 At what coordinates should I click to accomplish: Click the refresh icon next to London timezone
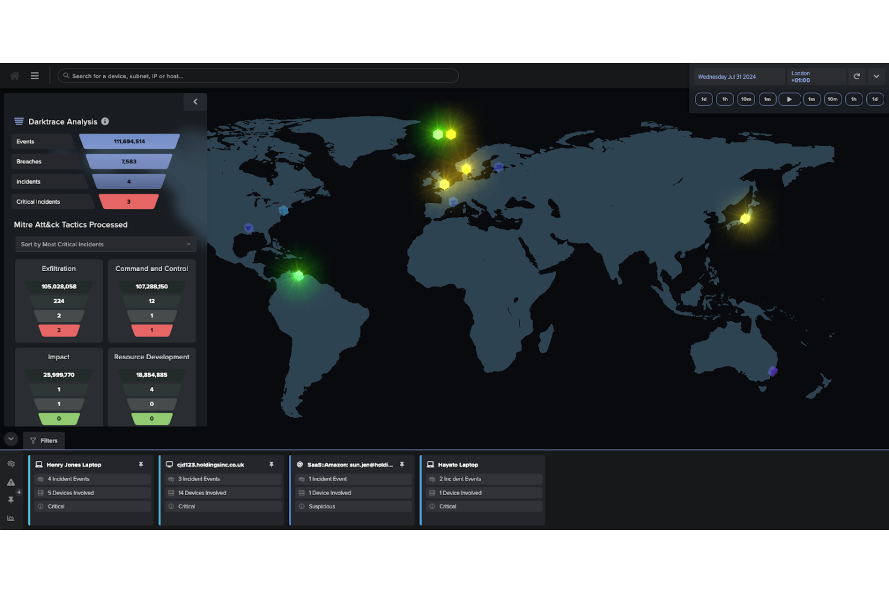click(857, 76)
